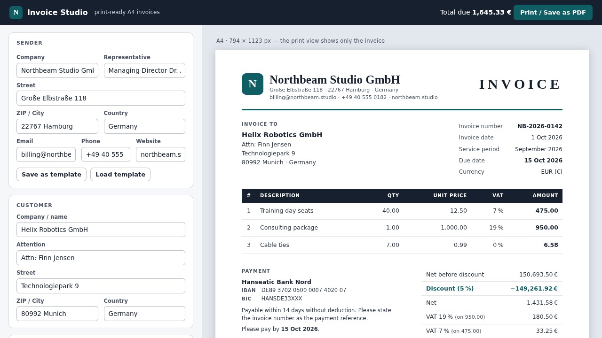602x338 pixels.
Task: Edit the customer Country field
Action: [x=144, y=314]
